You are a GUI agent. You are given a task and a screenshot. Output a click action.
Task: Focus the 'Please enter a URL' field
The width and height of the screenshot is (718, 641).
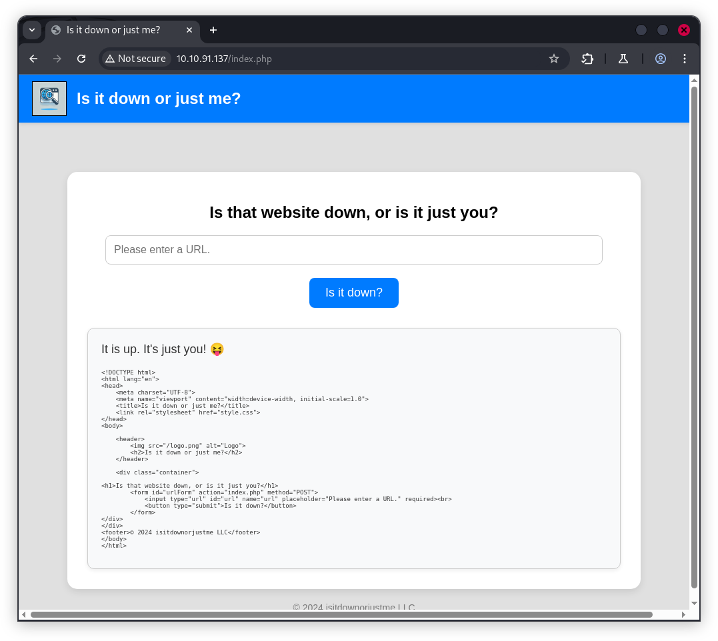pos(353,250)
